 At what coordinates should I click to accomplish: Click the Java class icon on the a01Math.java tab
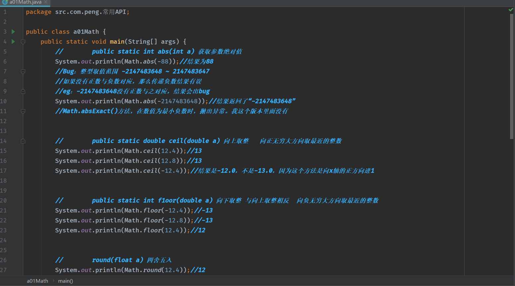5,2
